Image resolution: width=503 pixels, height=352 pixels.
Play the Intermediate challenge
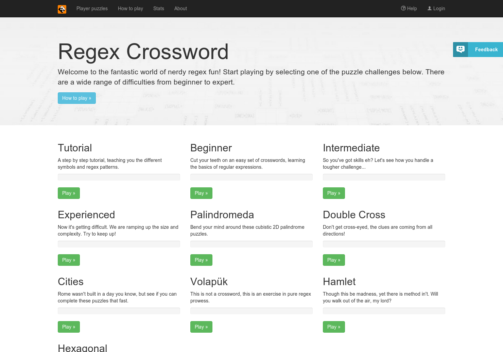(x=333, y=193)
